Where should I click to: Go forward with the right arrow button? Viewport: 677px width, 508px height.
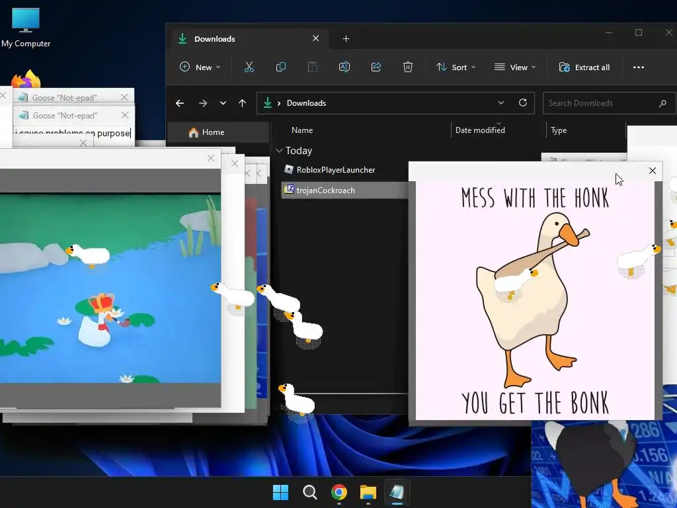[x=202, y=103]
